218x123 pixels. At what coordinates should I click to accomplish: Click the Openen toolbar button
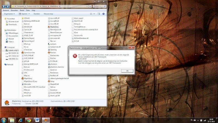tap(23, 14)
